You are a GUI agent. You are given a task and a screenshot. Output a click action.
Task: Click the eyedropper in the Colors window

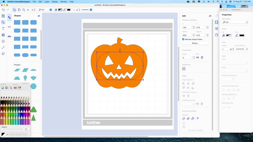click(x=7, y=134)
